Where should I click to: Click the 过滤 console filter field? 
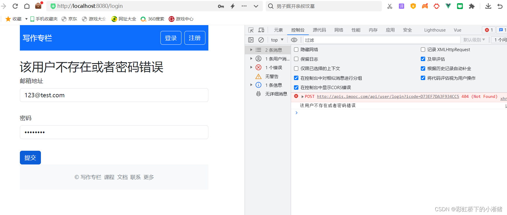click(x=382, y=40)
